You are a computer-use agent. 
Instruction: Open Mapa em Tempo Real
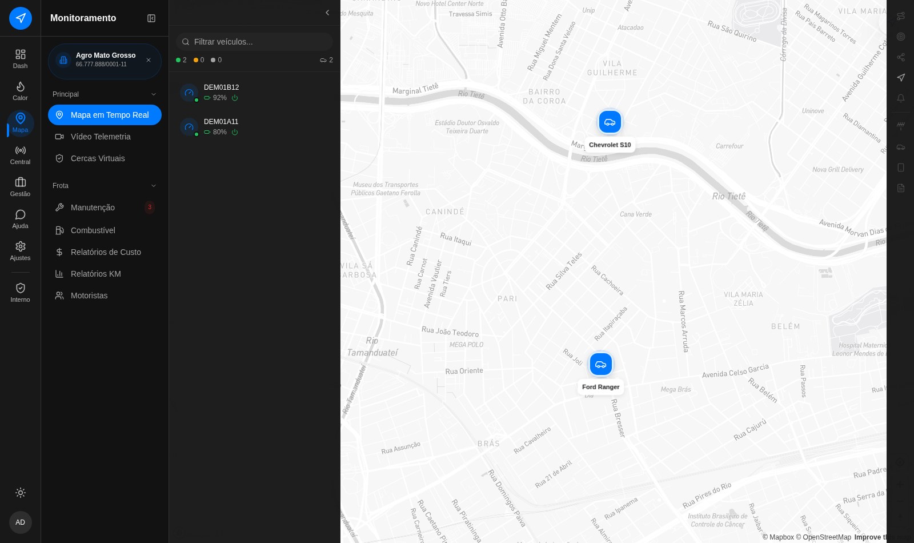[x=105, y=115]
